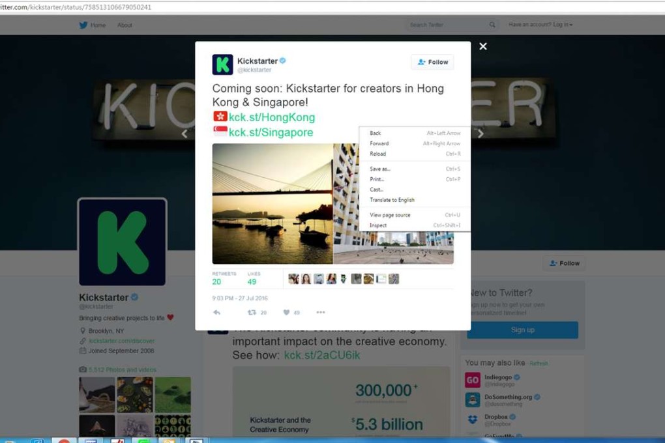Click the Sign up button

point(522,330)
